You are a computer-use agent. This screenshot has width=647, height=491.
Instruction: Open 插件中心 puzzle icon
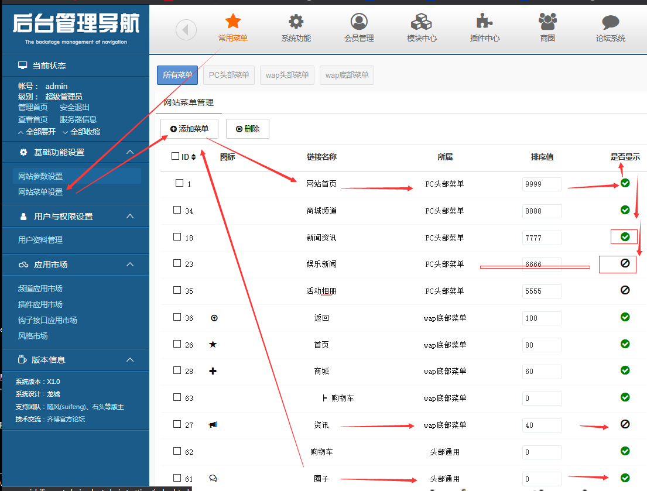[x=484, y=22]
